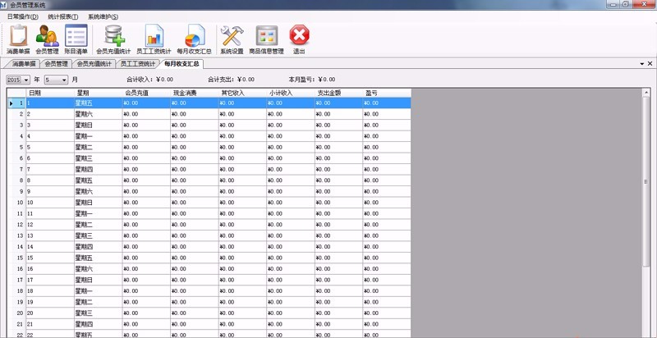Image resolution: width=657 pixels, height=338 pixels.
Task: Select row header number 15
Action: click(16, 258)
